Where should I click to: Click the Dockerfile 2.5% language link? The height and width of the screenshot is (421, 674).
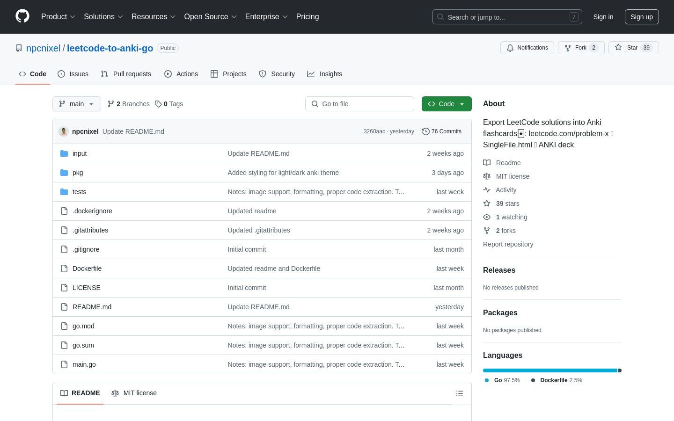[x=557, y=380]
